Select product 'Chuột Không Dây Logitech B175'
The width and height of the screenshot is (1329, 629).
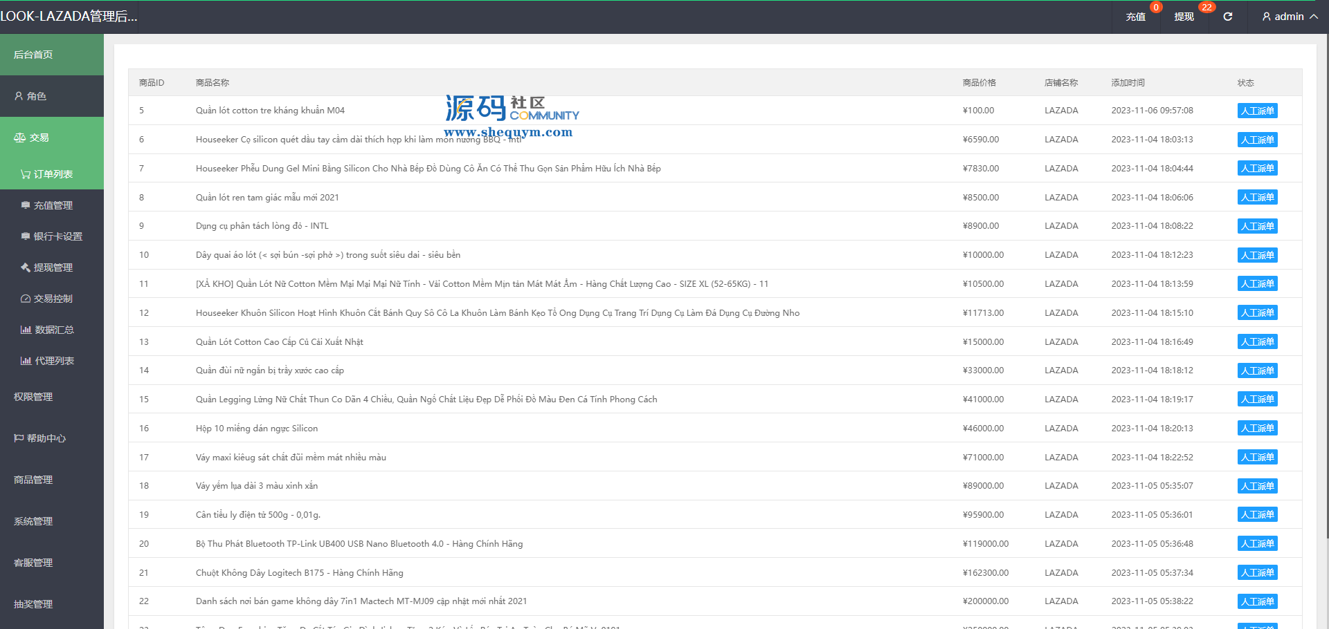tap(300, 572)
